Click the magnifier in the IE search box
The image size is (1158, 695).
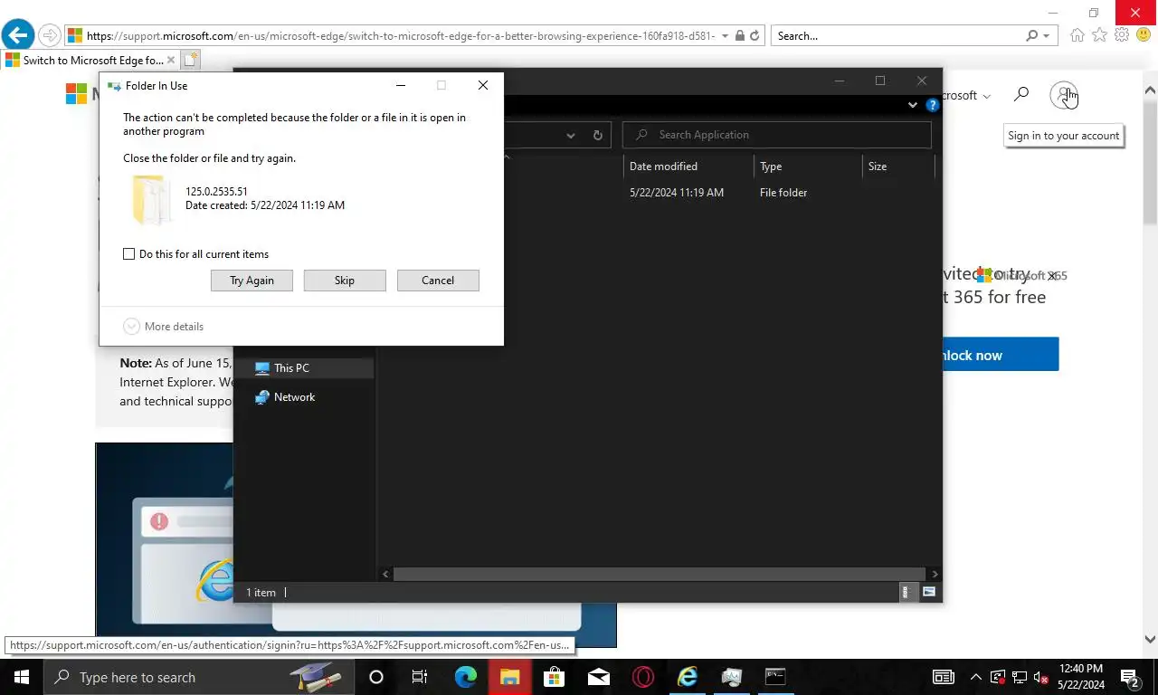pos(1031,36)
